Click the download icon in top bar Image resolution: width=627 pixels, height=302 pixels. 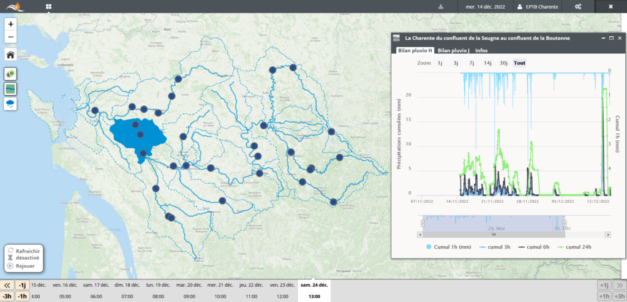[441, 7]
